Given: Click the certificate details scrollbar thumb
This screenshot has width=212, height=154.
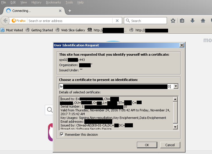Looking at the screenshot, I should 175,113.
